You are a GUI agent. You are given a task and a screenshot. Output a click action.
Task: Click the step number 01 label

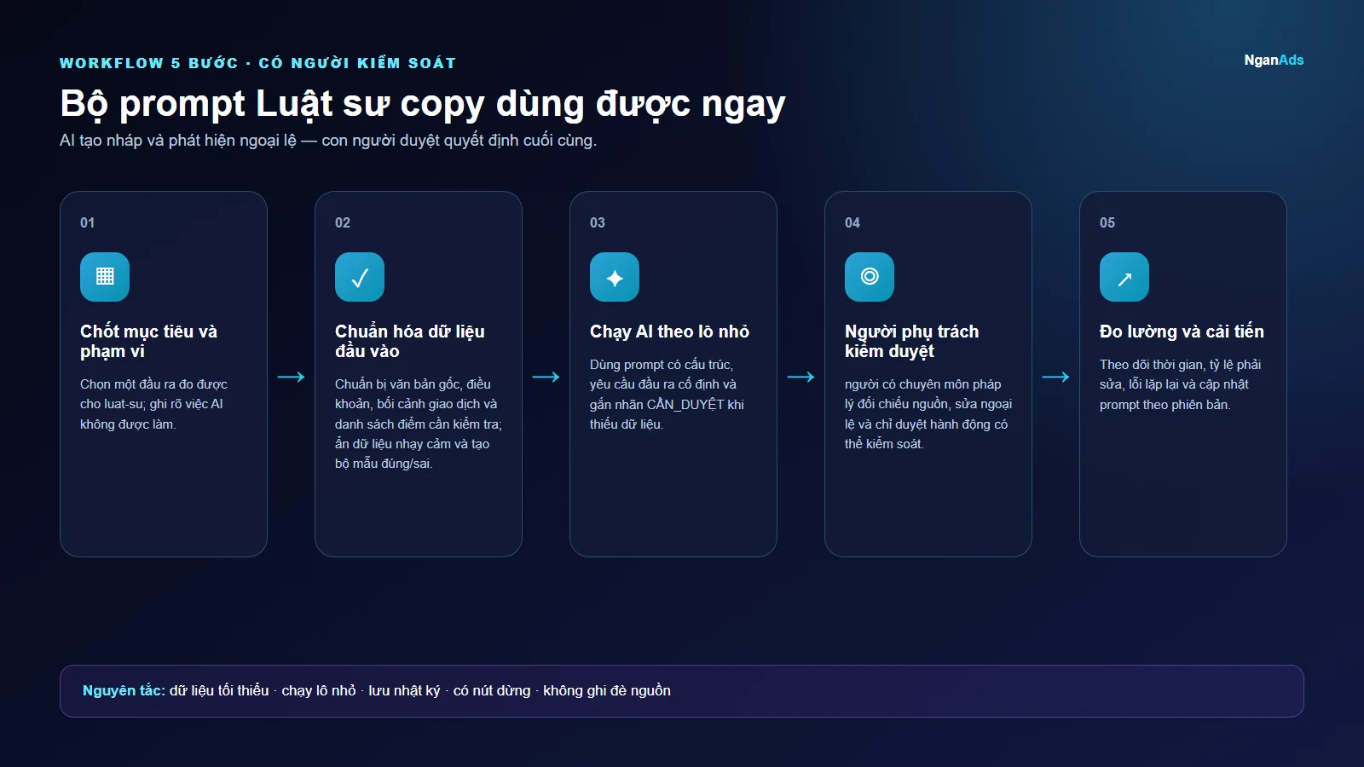pos(88,222)
